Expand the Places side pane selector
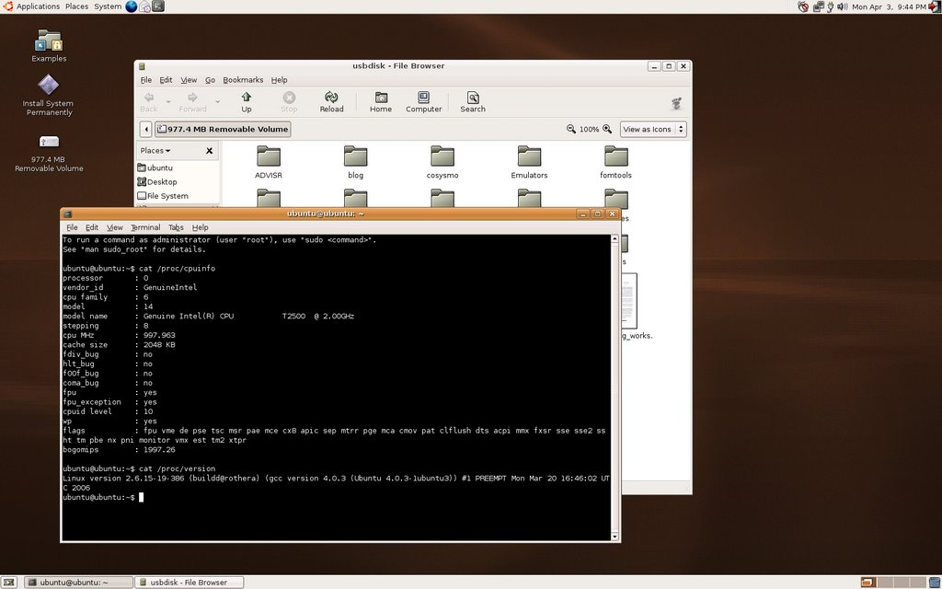This screenshot has height=589, width=942. pos(155,151)
